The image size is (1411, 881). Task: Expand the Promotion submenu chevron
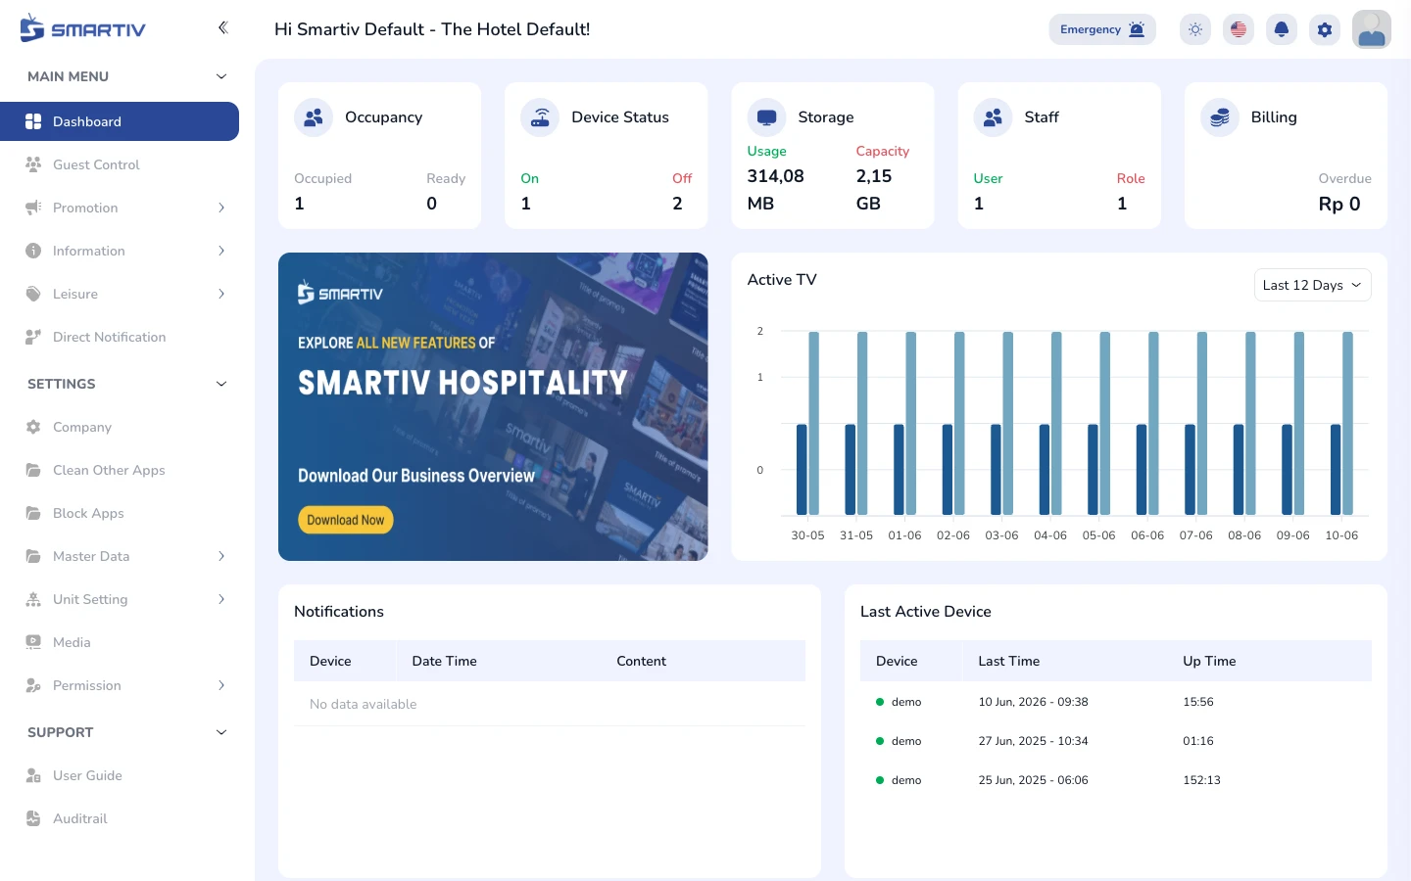coord(221,208)
